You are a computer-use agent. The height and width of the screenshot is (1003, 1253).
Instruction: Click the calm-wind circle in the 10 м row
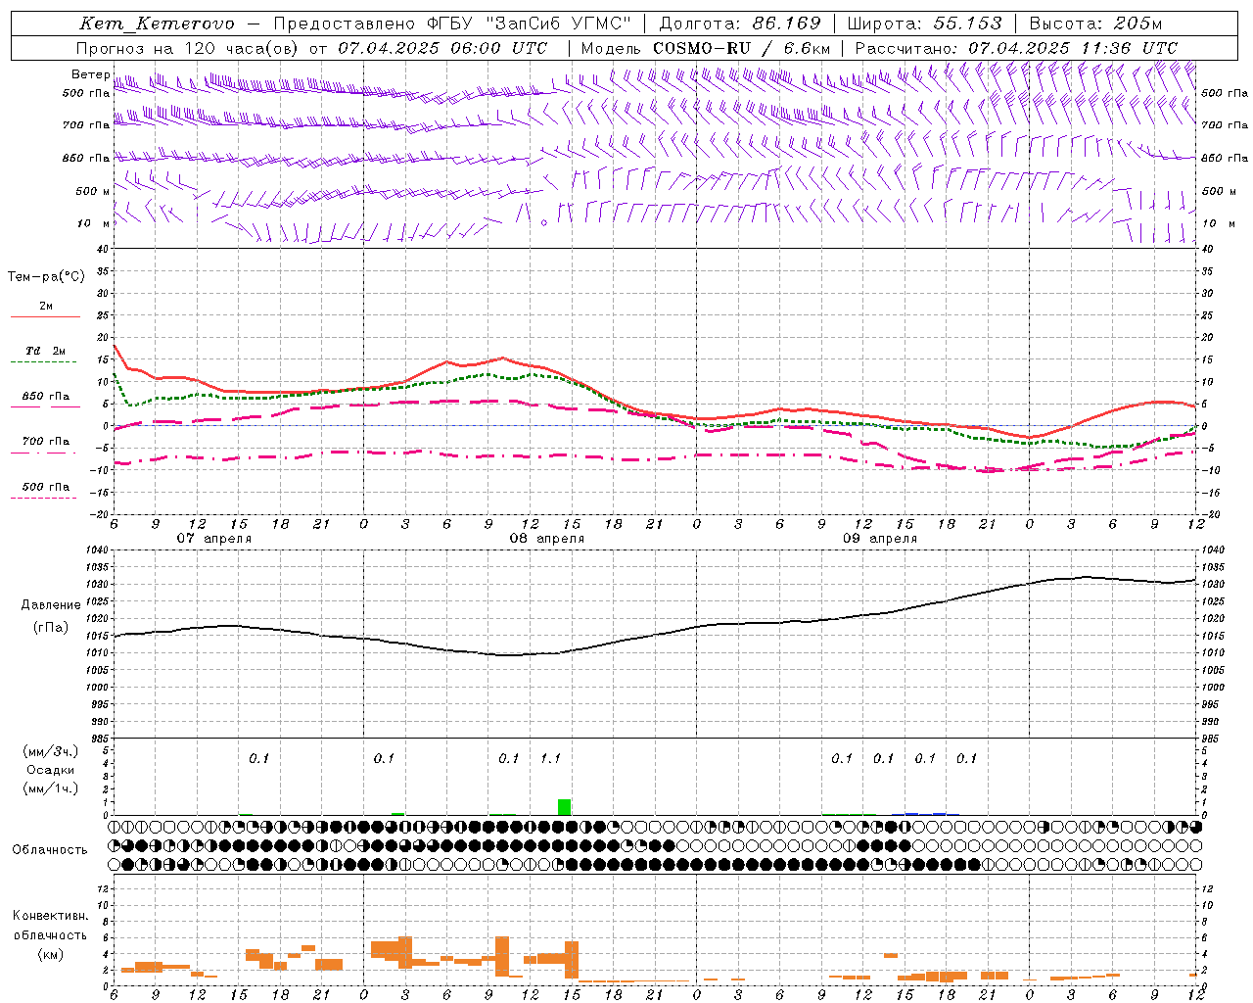543,223
